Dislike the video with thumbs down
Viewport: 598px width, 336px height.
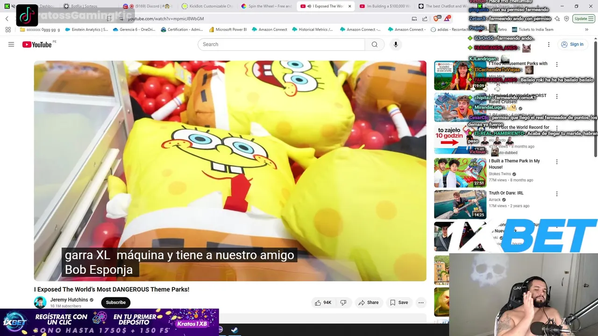click(343, 302)
